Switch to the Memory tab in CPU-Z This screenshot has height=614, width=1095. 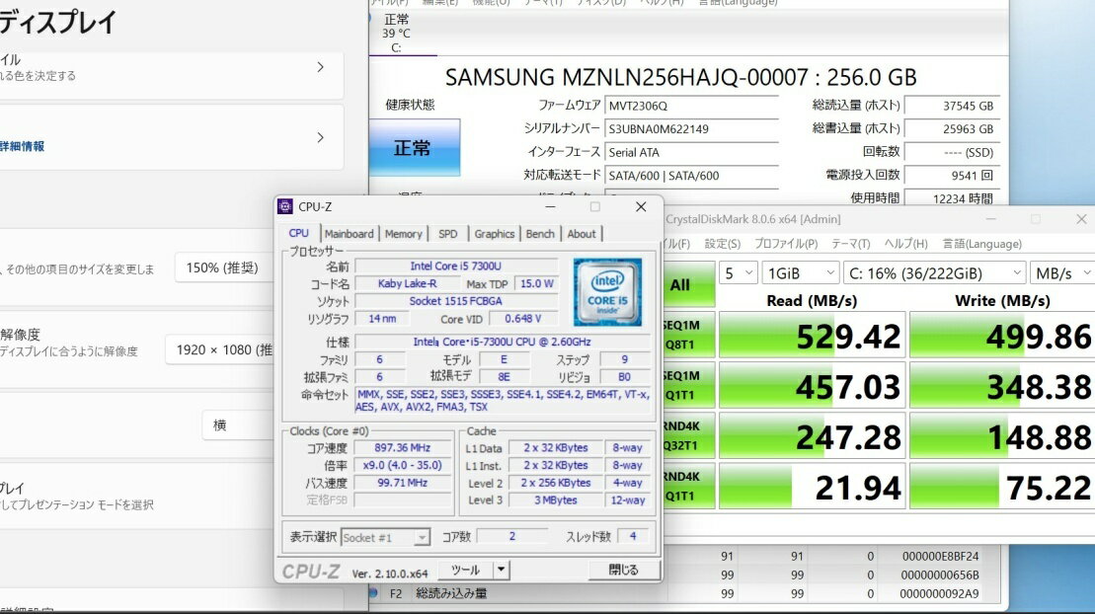point(403,234)
